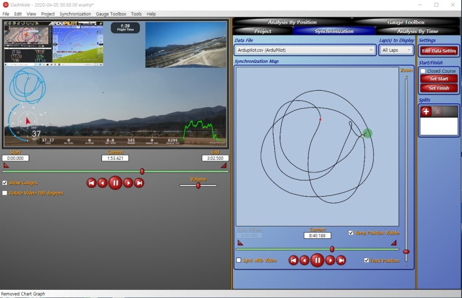This screenshot has height=298, width=462.
Task: Step data playback forward
Action: pos(330,261)
